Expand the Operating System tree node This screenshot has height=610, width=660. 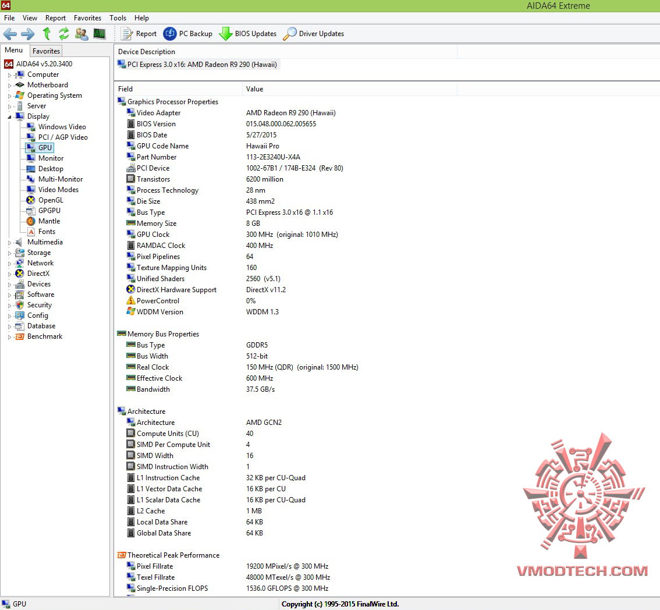point(9,96)
